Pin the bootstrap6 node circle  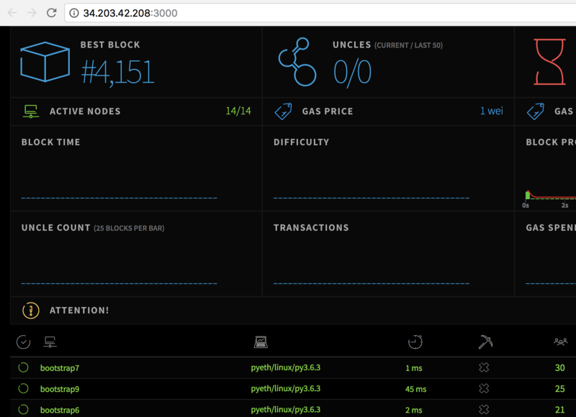point(23,409)
